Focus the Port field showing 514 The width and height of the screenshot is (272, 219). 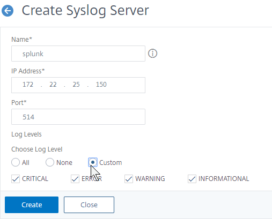click(x=78, y=117)
